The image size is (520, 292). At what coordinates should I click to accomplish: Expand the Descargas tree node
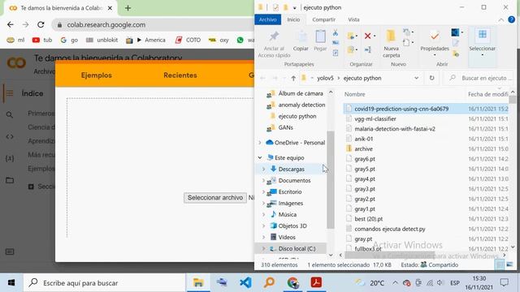click(263, 170)
